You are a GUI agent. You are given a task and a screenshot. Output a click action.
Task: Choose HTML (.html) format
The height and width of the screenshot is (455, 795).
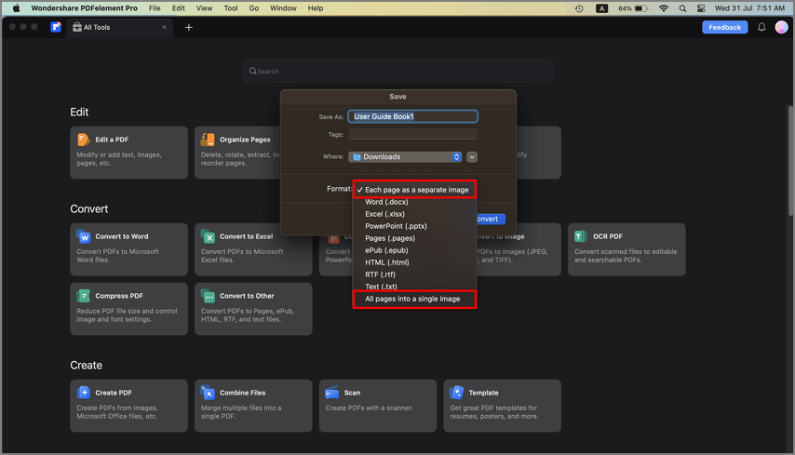coord(415,262)
